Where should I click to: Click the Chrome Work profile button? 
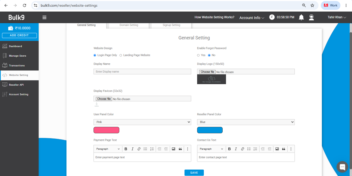click(x=331, y=5)
